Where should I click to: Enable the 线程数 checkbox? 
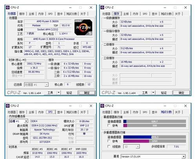[x=109, y=146]
